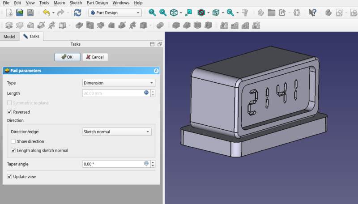The image size is (358, 204).
Task: Select the isometric view cube icon
Action: pyautogui.click(x=174, y=13)
